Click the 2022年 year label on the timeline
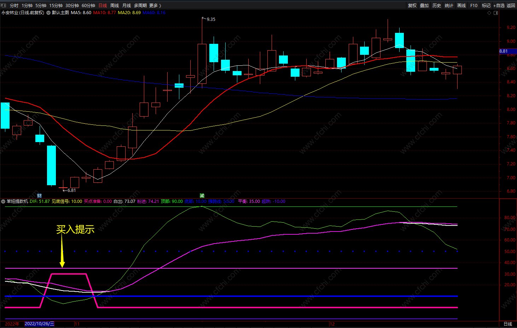 12,324
